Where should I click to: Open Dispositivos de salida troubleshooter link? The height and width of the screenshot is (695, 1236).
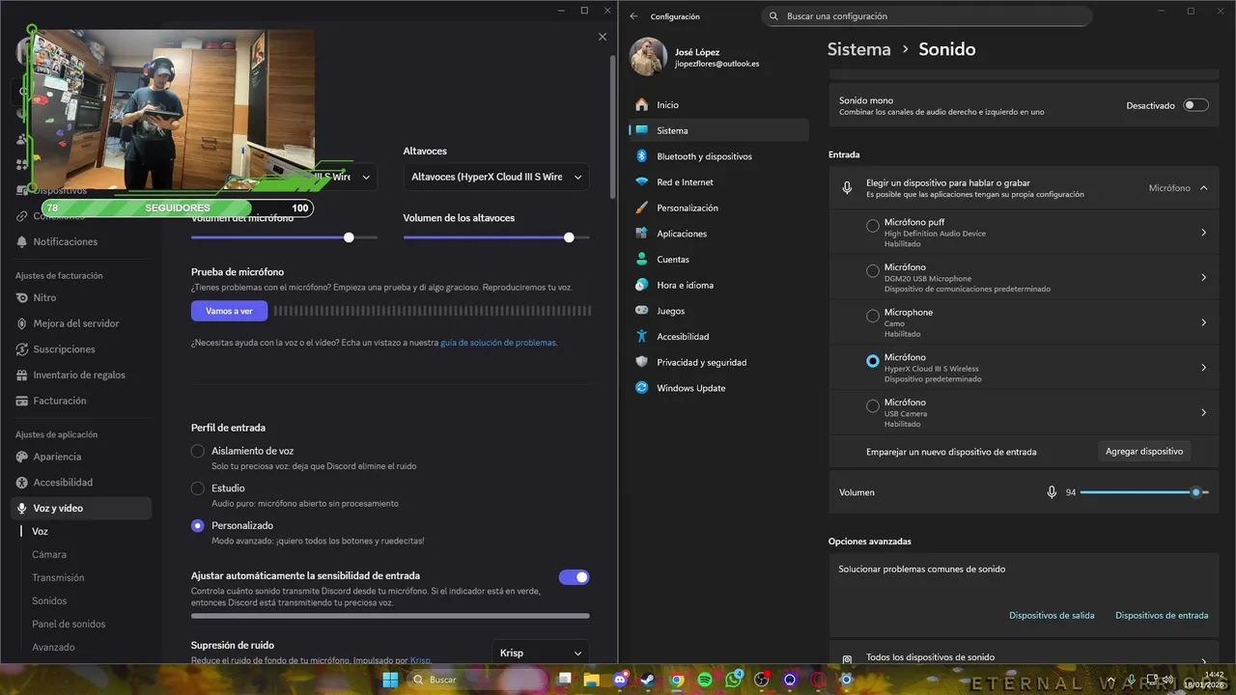tap(1052, 615)
